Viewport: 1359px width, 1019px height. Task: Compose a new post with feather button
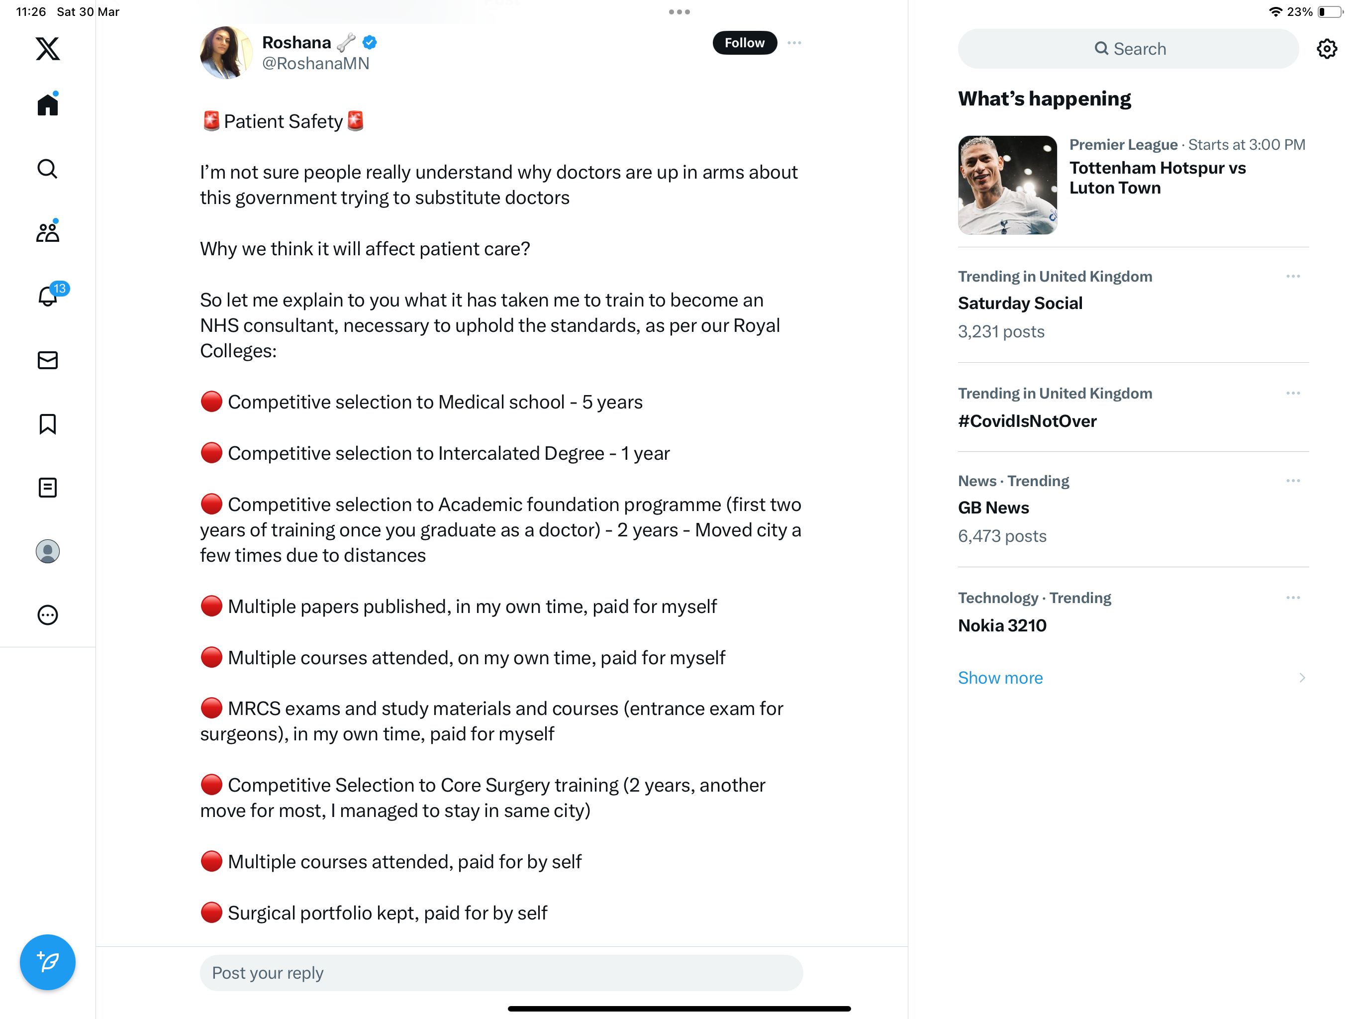pos(47,962)
